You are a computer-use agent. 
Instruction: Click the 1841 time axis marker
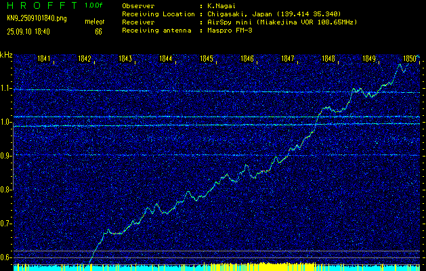[44, 58]
